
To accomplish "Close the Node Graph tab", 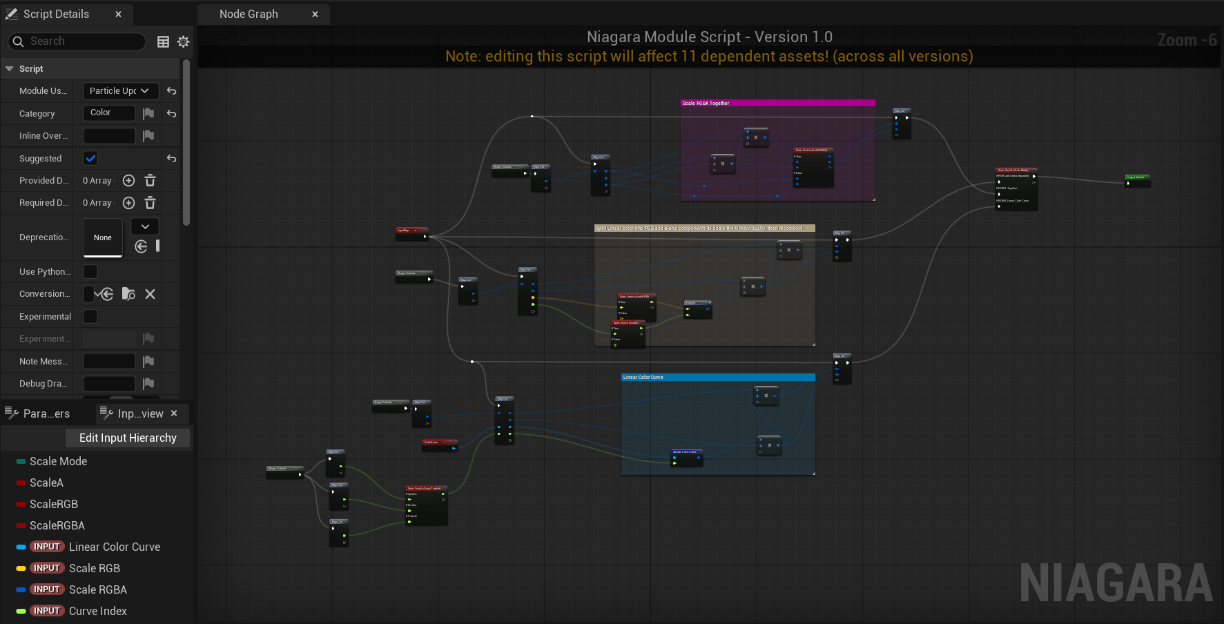I will (315, 14).
